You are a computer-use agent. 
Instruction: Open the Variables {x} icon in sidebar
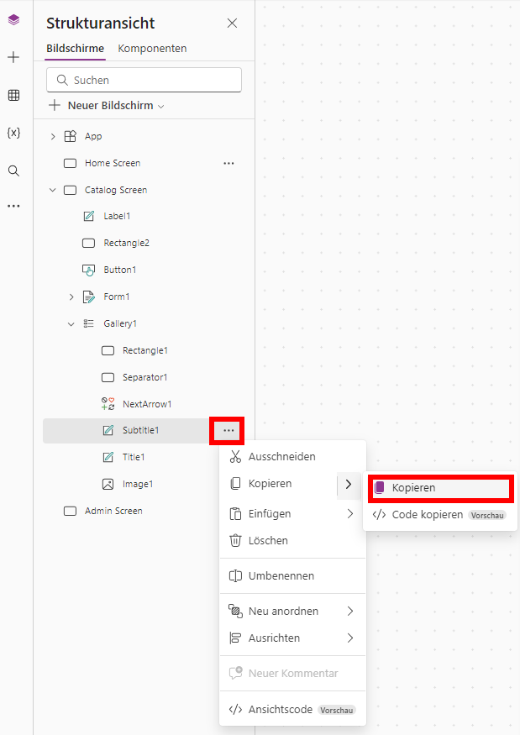[x=13, y=133]
